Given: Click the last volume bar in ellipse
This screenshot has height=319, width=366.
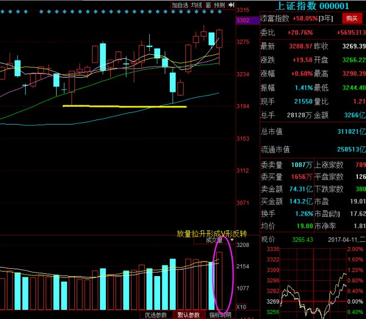Looking at the screenshot, I should 220,281.
